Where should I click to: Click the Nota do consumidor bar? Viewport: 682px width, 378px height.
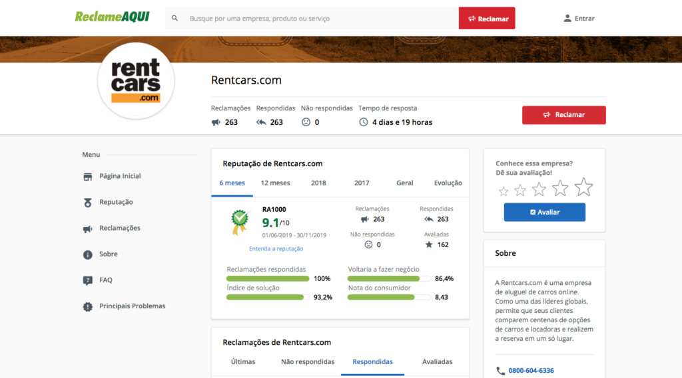point(389,297)
